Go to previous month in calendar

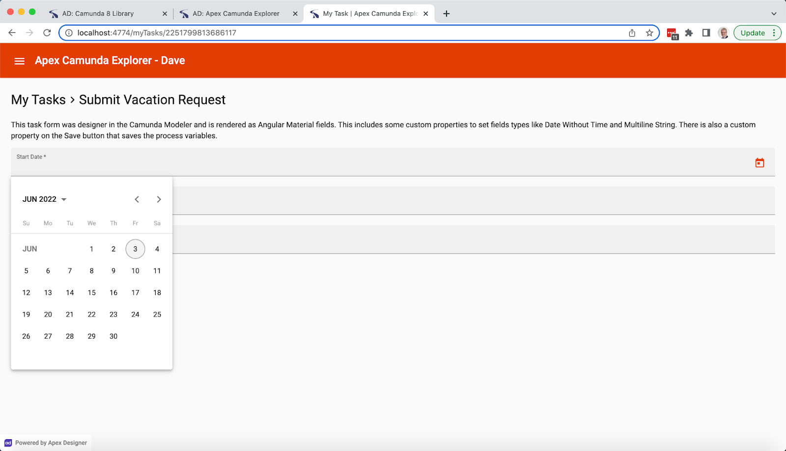tap(137, 199)
